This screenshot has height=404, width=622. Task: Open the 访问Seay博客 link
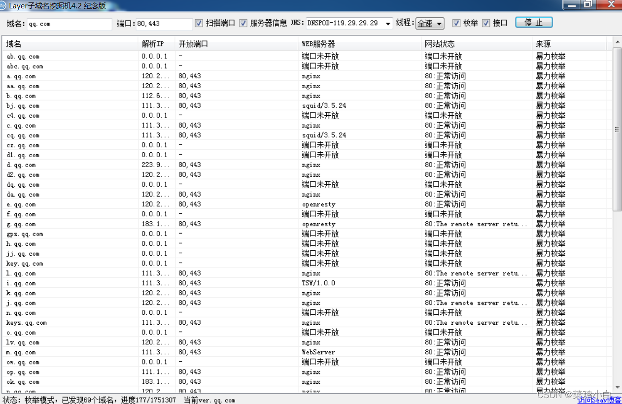coord(599,400)
